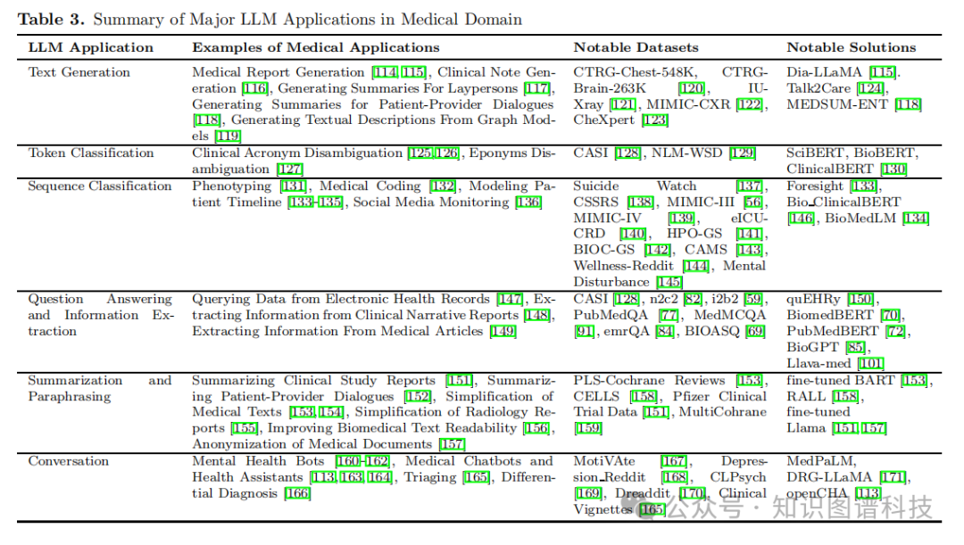The height and width of the screenshot is (545, 964).
Task: Follow citation 117 after Summaries For Laypersons
Action: (x=538, y=88)
